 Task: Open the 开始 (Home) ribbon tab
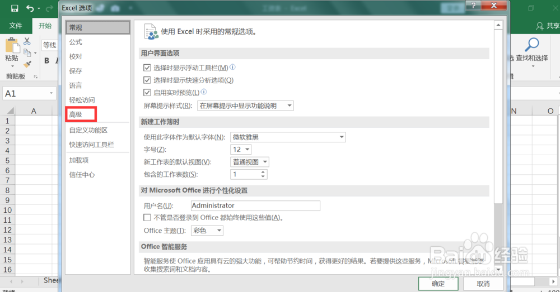point(45,26)
